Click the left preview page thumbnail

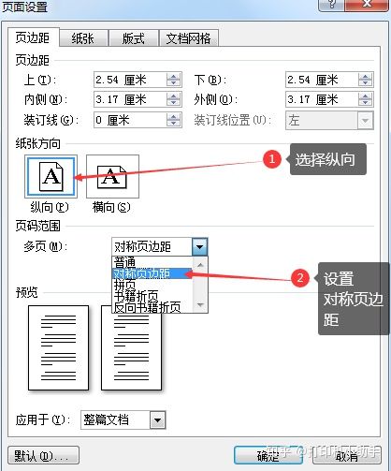pyautogui.click(x=58, y=347)
